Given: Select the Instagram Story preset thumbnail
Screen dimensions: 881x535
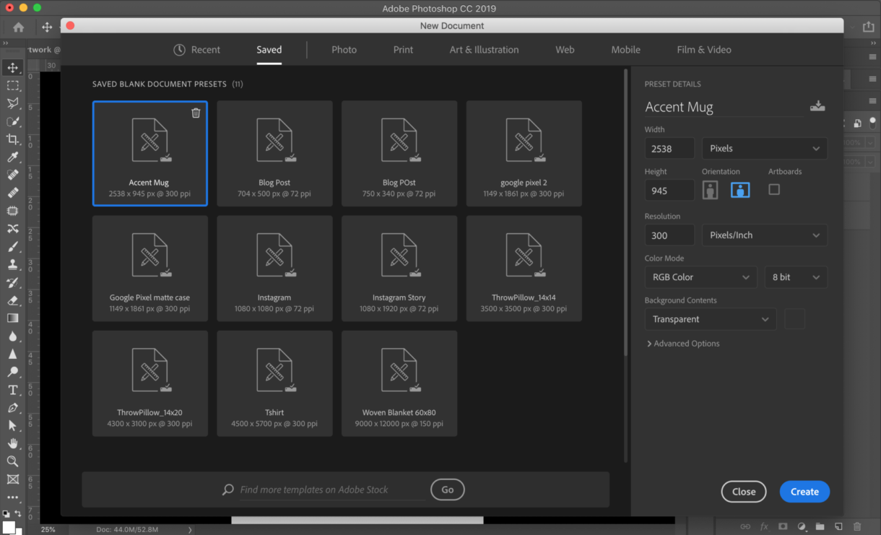Looking at the screenshot, I should (x=399, y=268).
